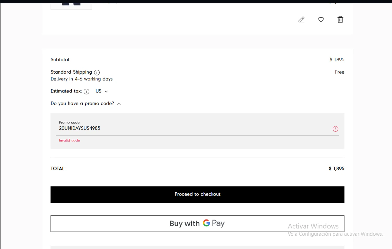This screenshot has height=249, width=392.
Task: Remove item using the trash bin icon
Action: [x=340, y=20]
